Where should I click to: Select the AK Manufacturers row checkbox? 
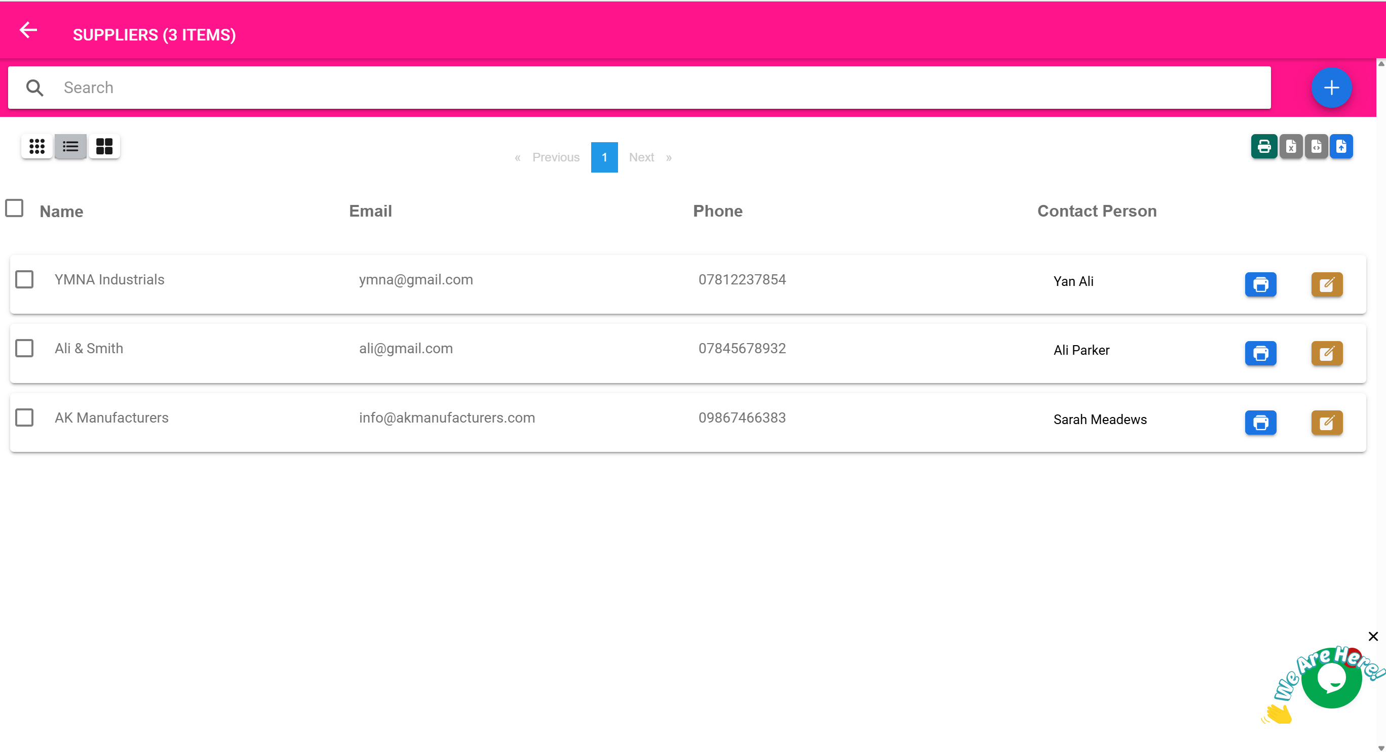point(24,417)
